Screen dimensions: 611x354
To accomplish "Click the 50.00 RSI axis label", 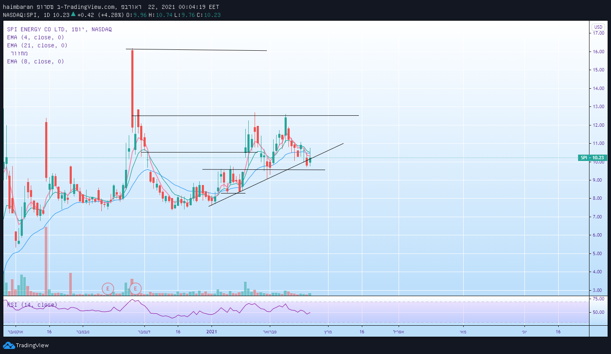I will click(x=597, y=313).
